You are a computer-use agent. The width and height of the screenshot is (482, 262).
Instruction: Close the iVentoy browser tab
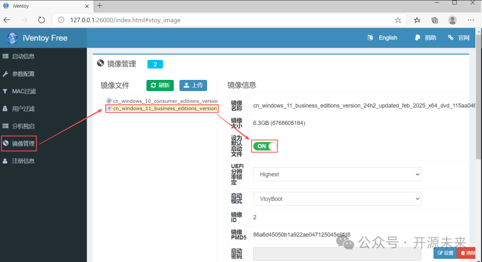[87, 6]
